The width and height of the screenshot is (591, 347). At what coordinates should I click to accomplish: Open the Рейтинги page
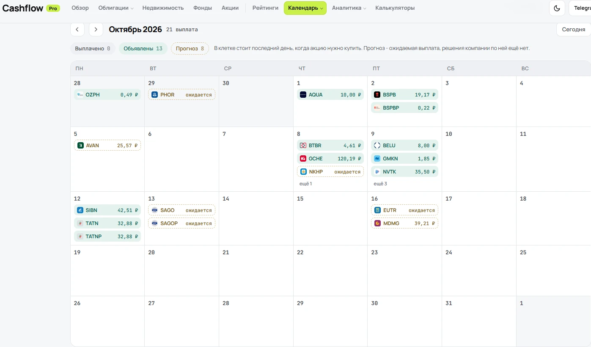coord(265,8)
